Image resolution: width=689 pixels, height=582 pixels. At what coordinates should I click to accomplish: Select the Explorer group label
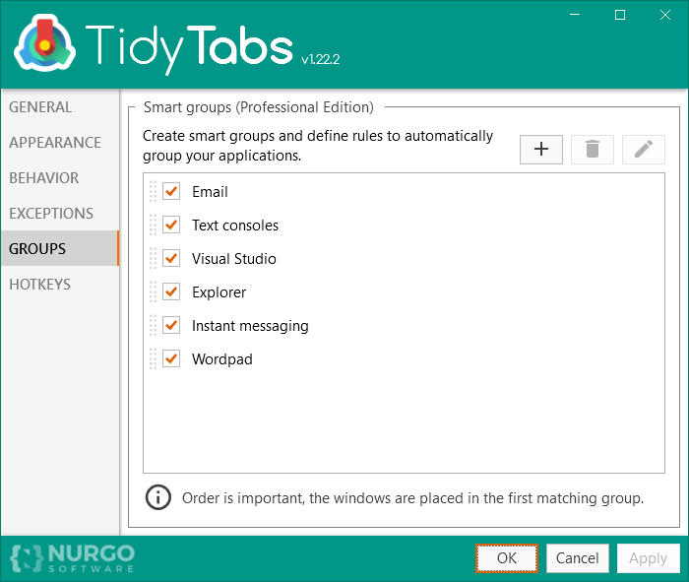coord(219,292)
